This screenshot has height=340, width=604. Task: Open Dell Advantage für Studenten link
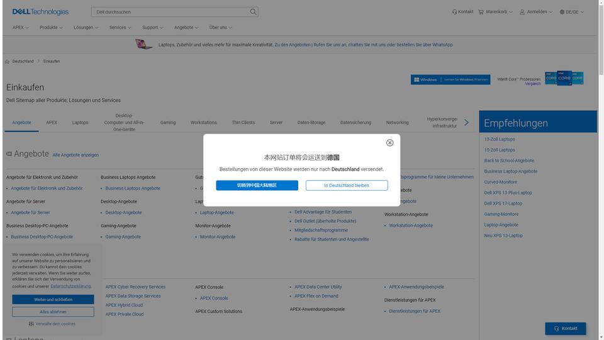323,212
